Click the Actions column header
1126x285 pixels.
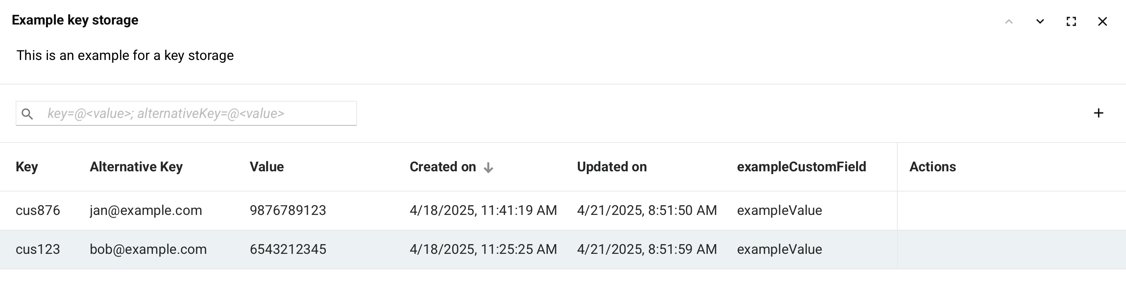click(932, 167)
